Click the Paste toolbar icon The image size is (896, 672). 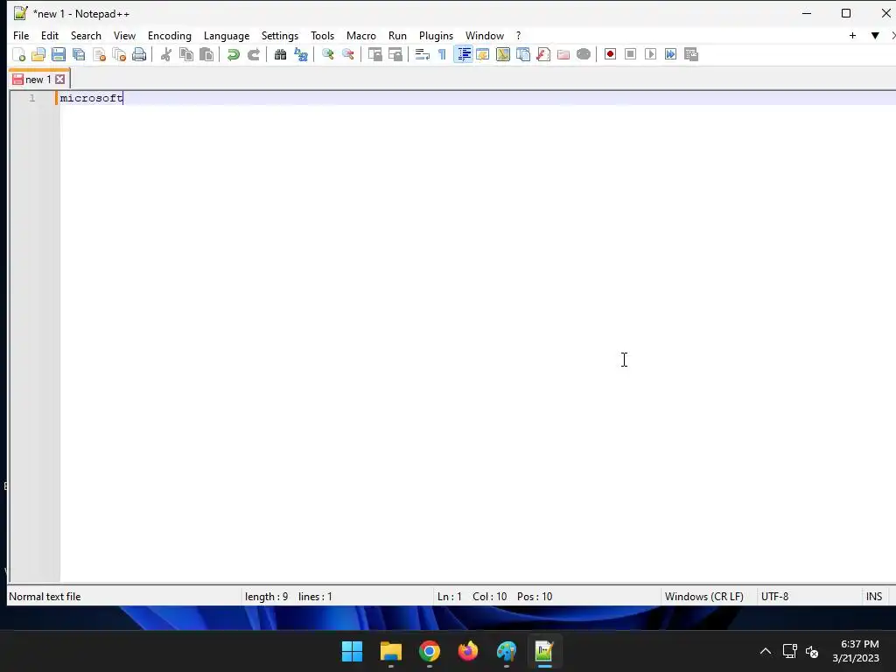pos(206,54)
